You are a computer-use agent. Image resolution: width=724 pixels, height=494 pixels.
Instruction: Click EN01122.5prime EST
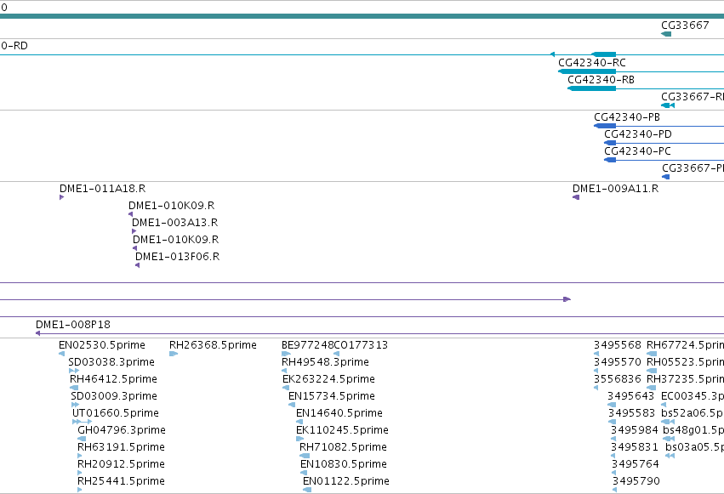pos(346,481)
